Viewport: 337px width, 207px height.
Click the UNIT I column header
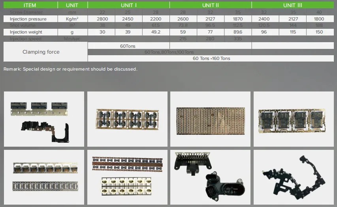128,5
